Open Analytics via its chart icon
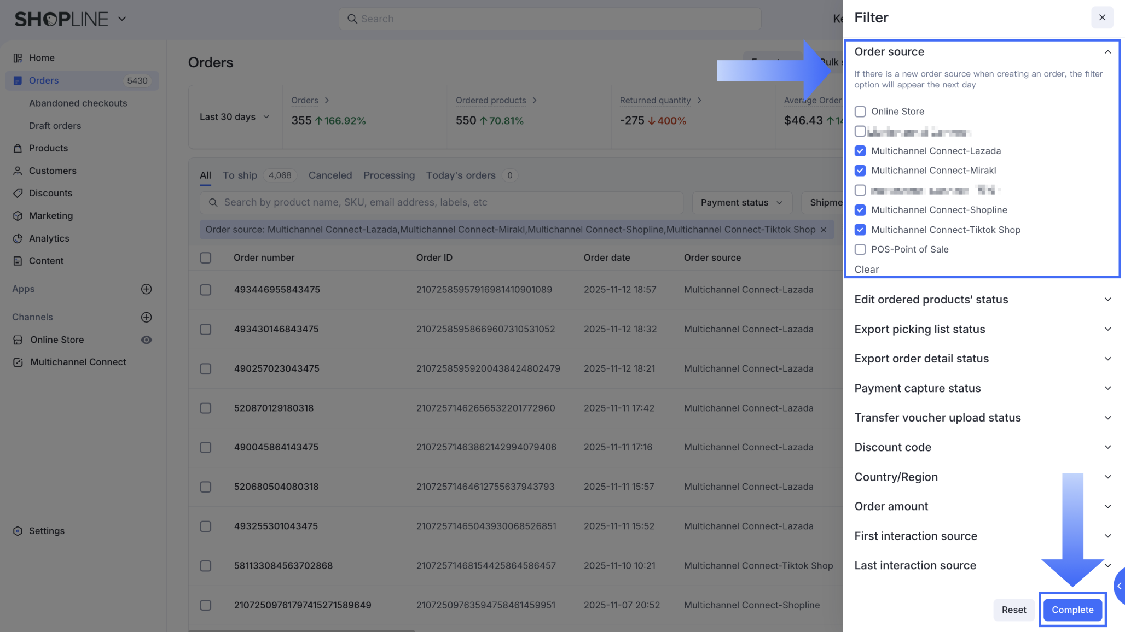The image size is (1125, 632). [x=18, y=238]
